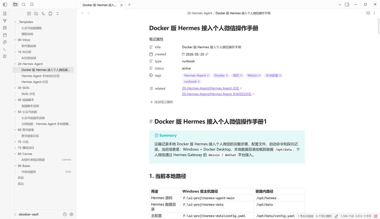Viewport: 380px width, 219px height.
Task: Remove the Hermes-Agent tag
Action: pos(208,75)
